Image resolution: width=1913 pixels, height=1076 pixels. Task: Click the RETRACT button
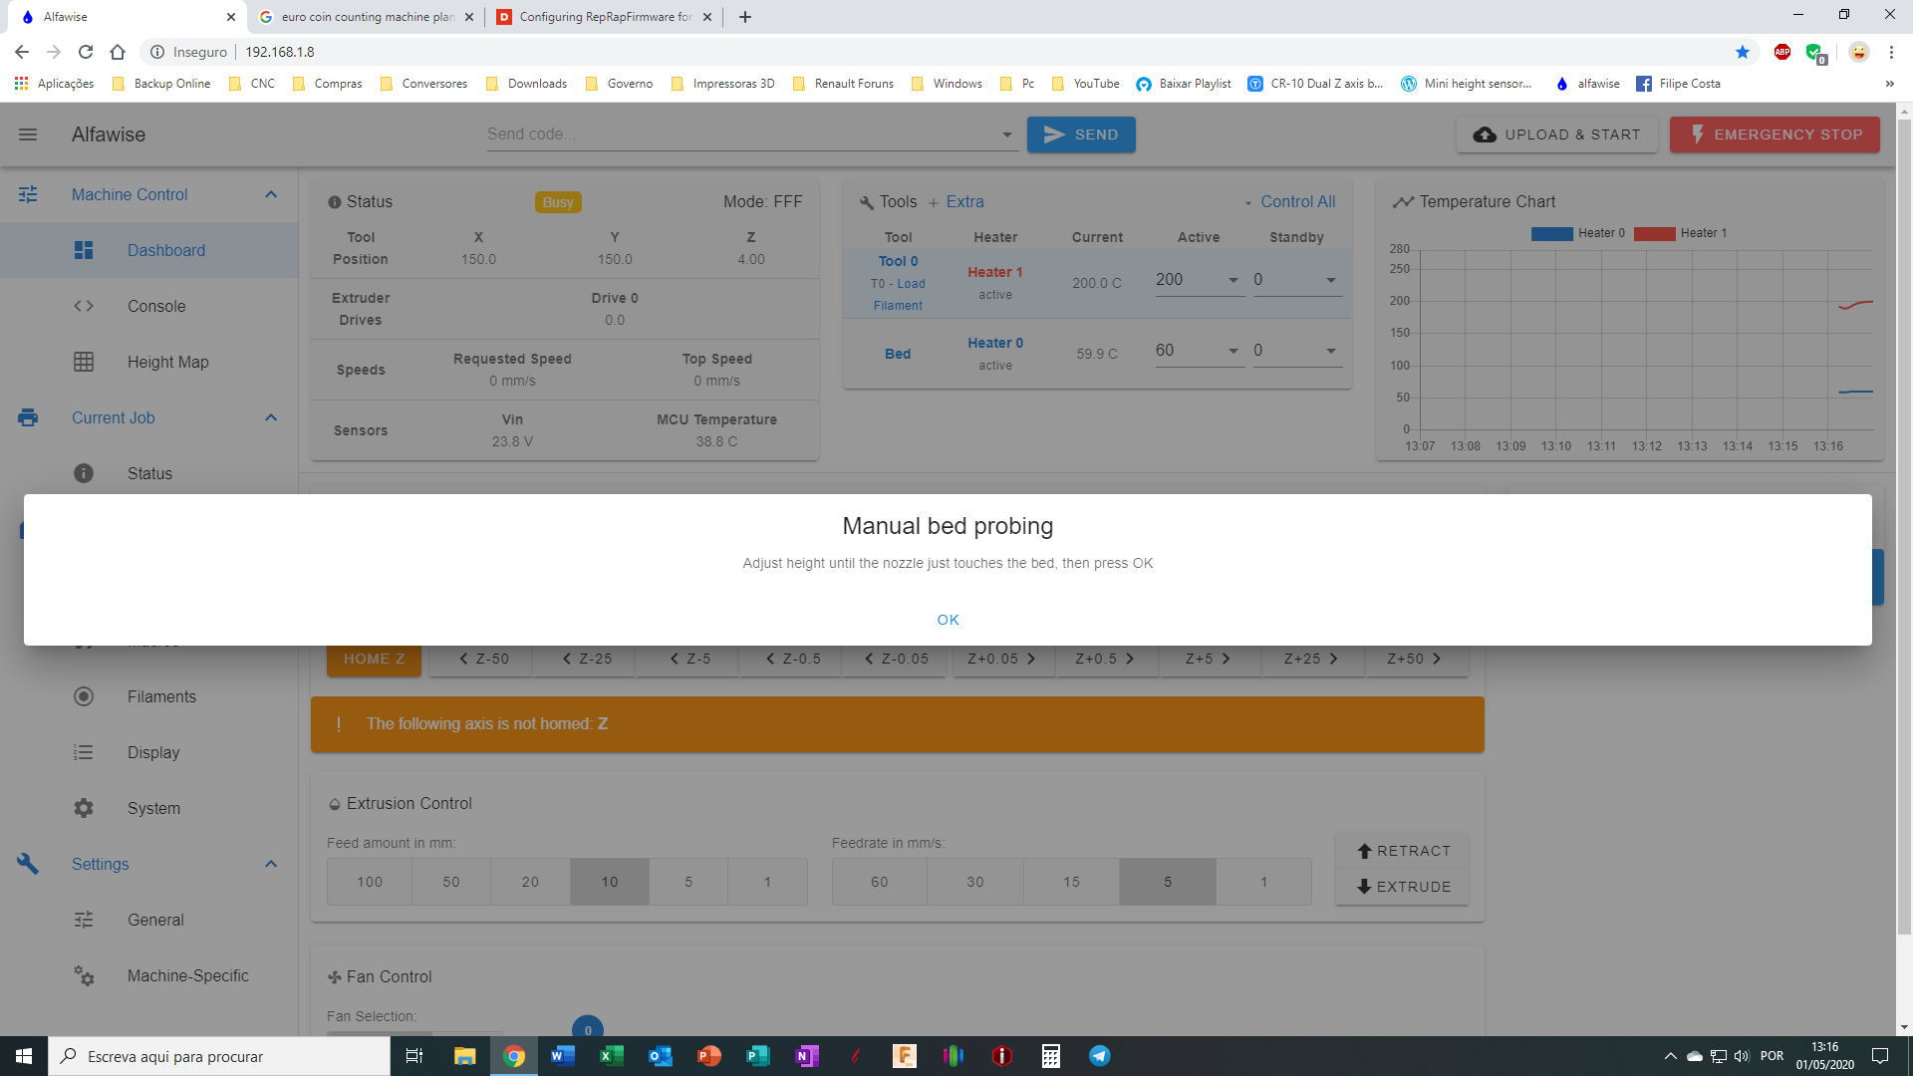[x=1402, y=851]
